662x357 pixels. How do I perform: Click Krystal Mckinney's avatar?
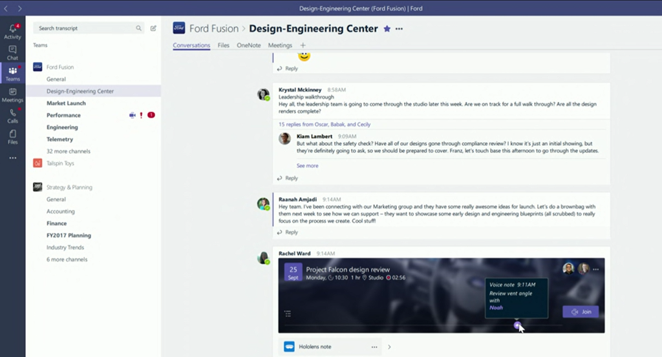pyautogui.click(x=264, y=94)
